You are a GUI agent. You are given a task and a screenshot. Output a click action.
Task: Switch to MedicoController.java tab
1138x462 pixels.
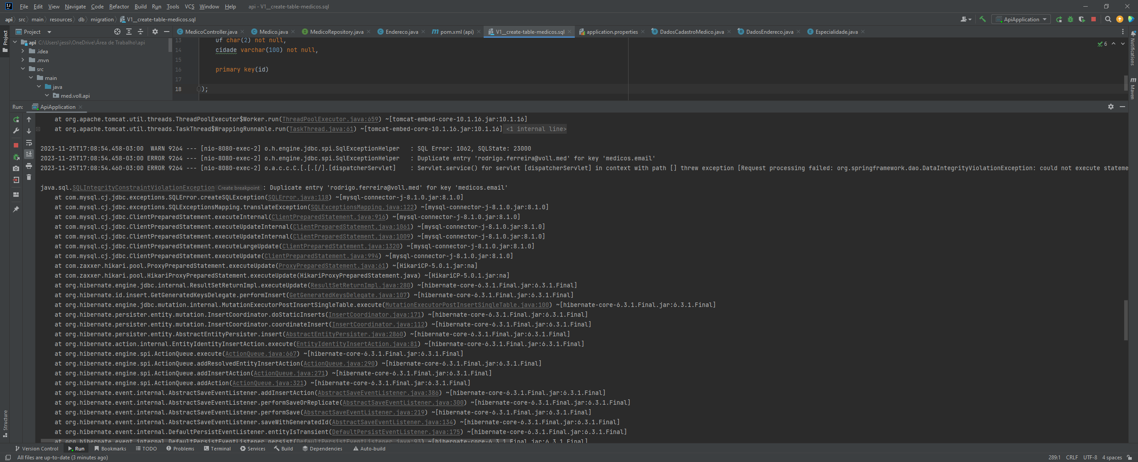211,32
